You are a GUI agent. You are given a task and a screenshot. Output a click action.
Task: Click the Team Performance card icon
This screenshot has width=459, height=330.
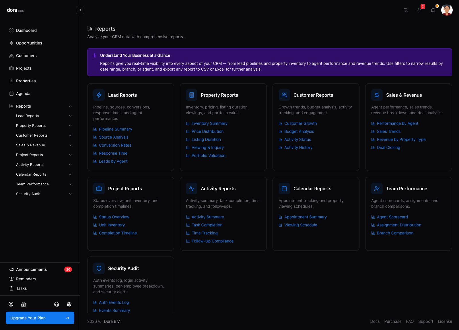coord(377,189)
